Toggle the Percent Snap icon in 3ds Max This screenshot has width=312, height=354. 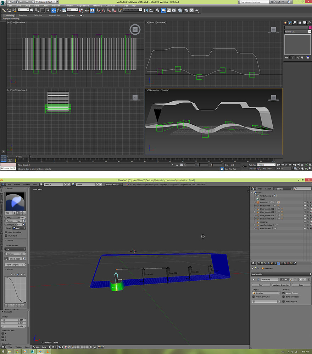pyautogui.click(x=109, y=10)
